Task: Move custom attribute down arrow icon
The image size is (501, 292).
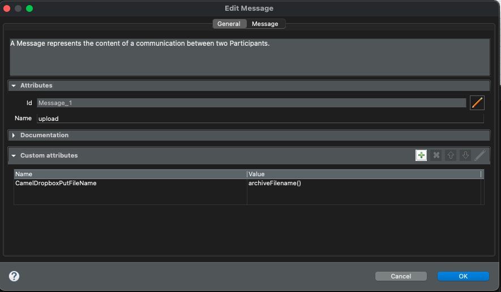Action: pos(465,155)
